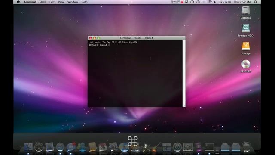Image resolution: width=275 pixels, height=155 pixels.
Task: Click the battery status icon
Action: pyautogui.click(x=222, y=2)
